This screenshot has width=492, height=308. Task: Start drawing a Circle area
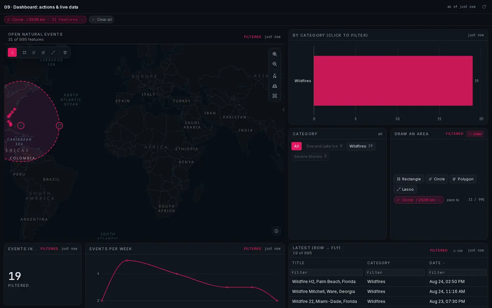[437, 179]
